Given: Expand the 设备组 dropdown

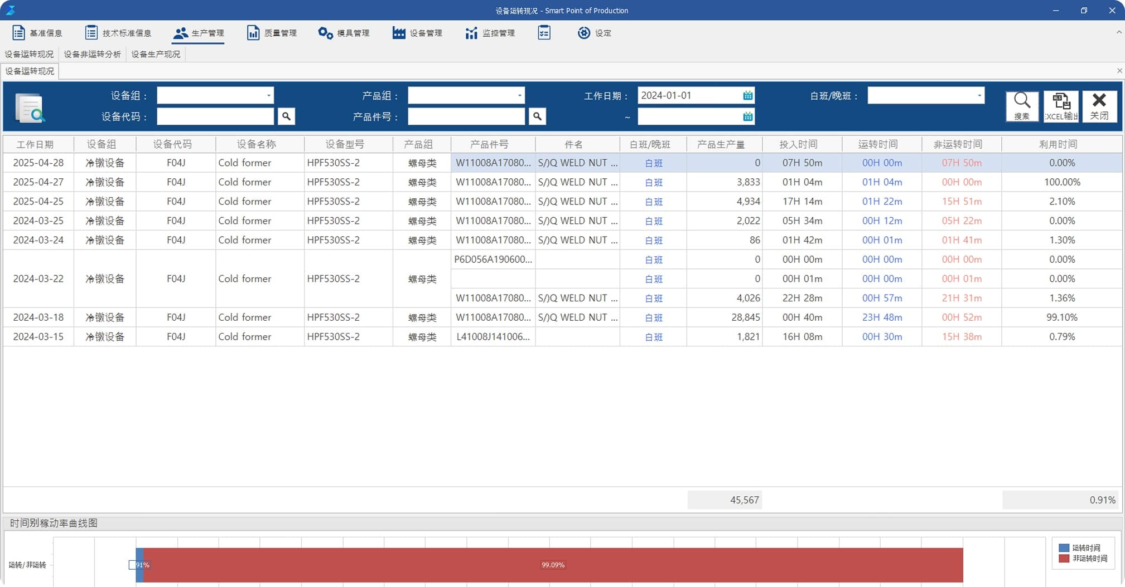Looking at the screenshot, I should [268, 96].
